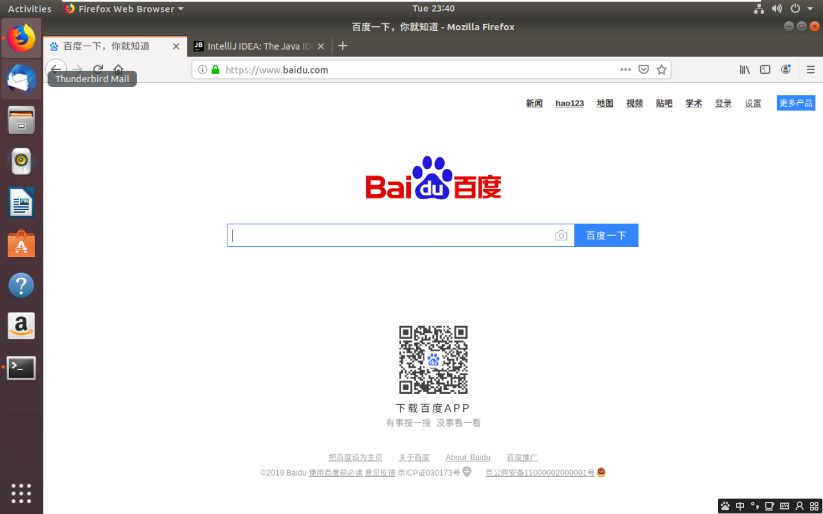Reload the current Baidu page
Screen dimensions: 823x514
pos(98,70)
